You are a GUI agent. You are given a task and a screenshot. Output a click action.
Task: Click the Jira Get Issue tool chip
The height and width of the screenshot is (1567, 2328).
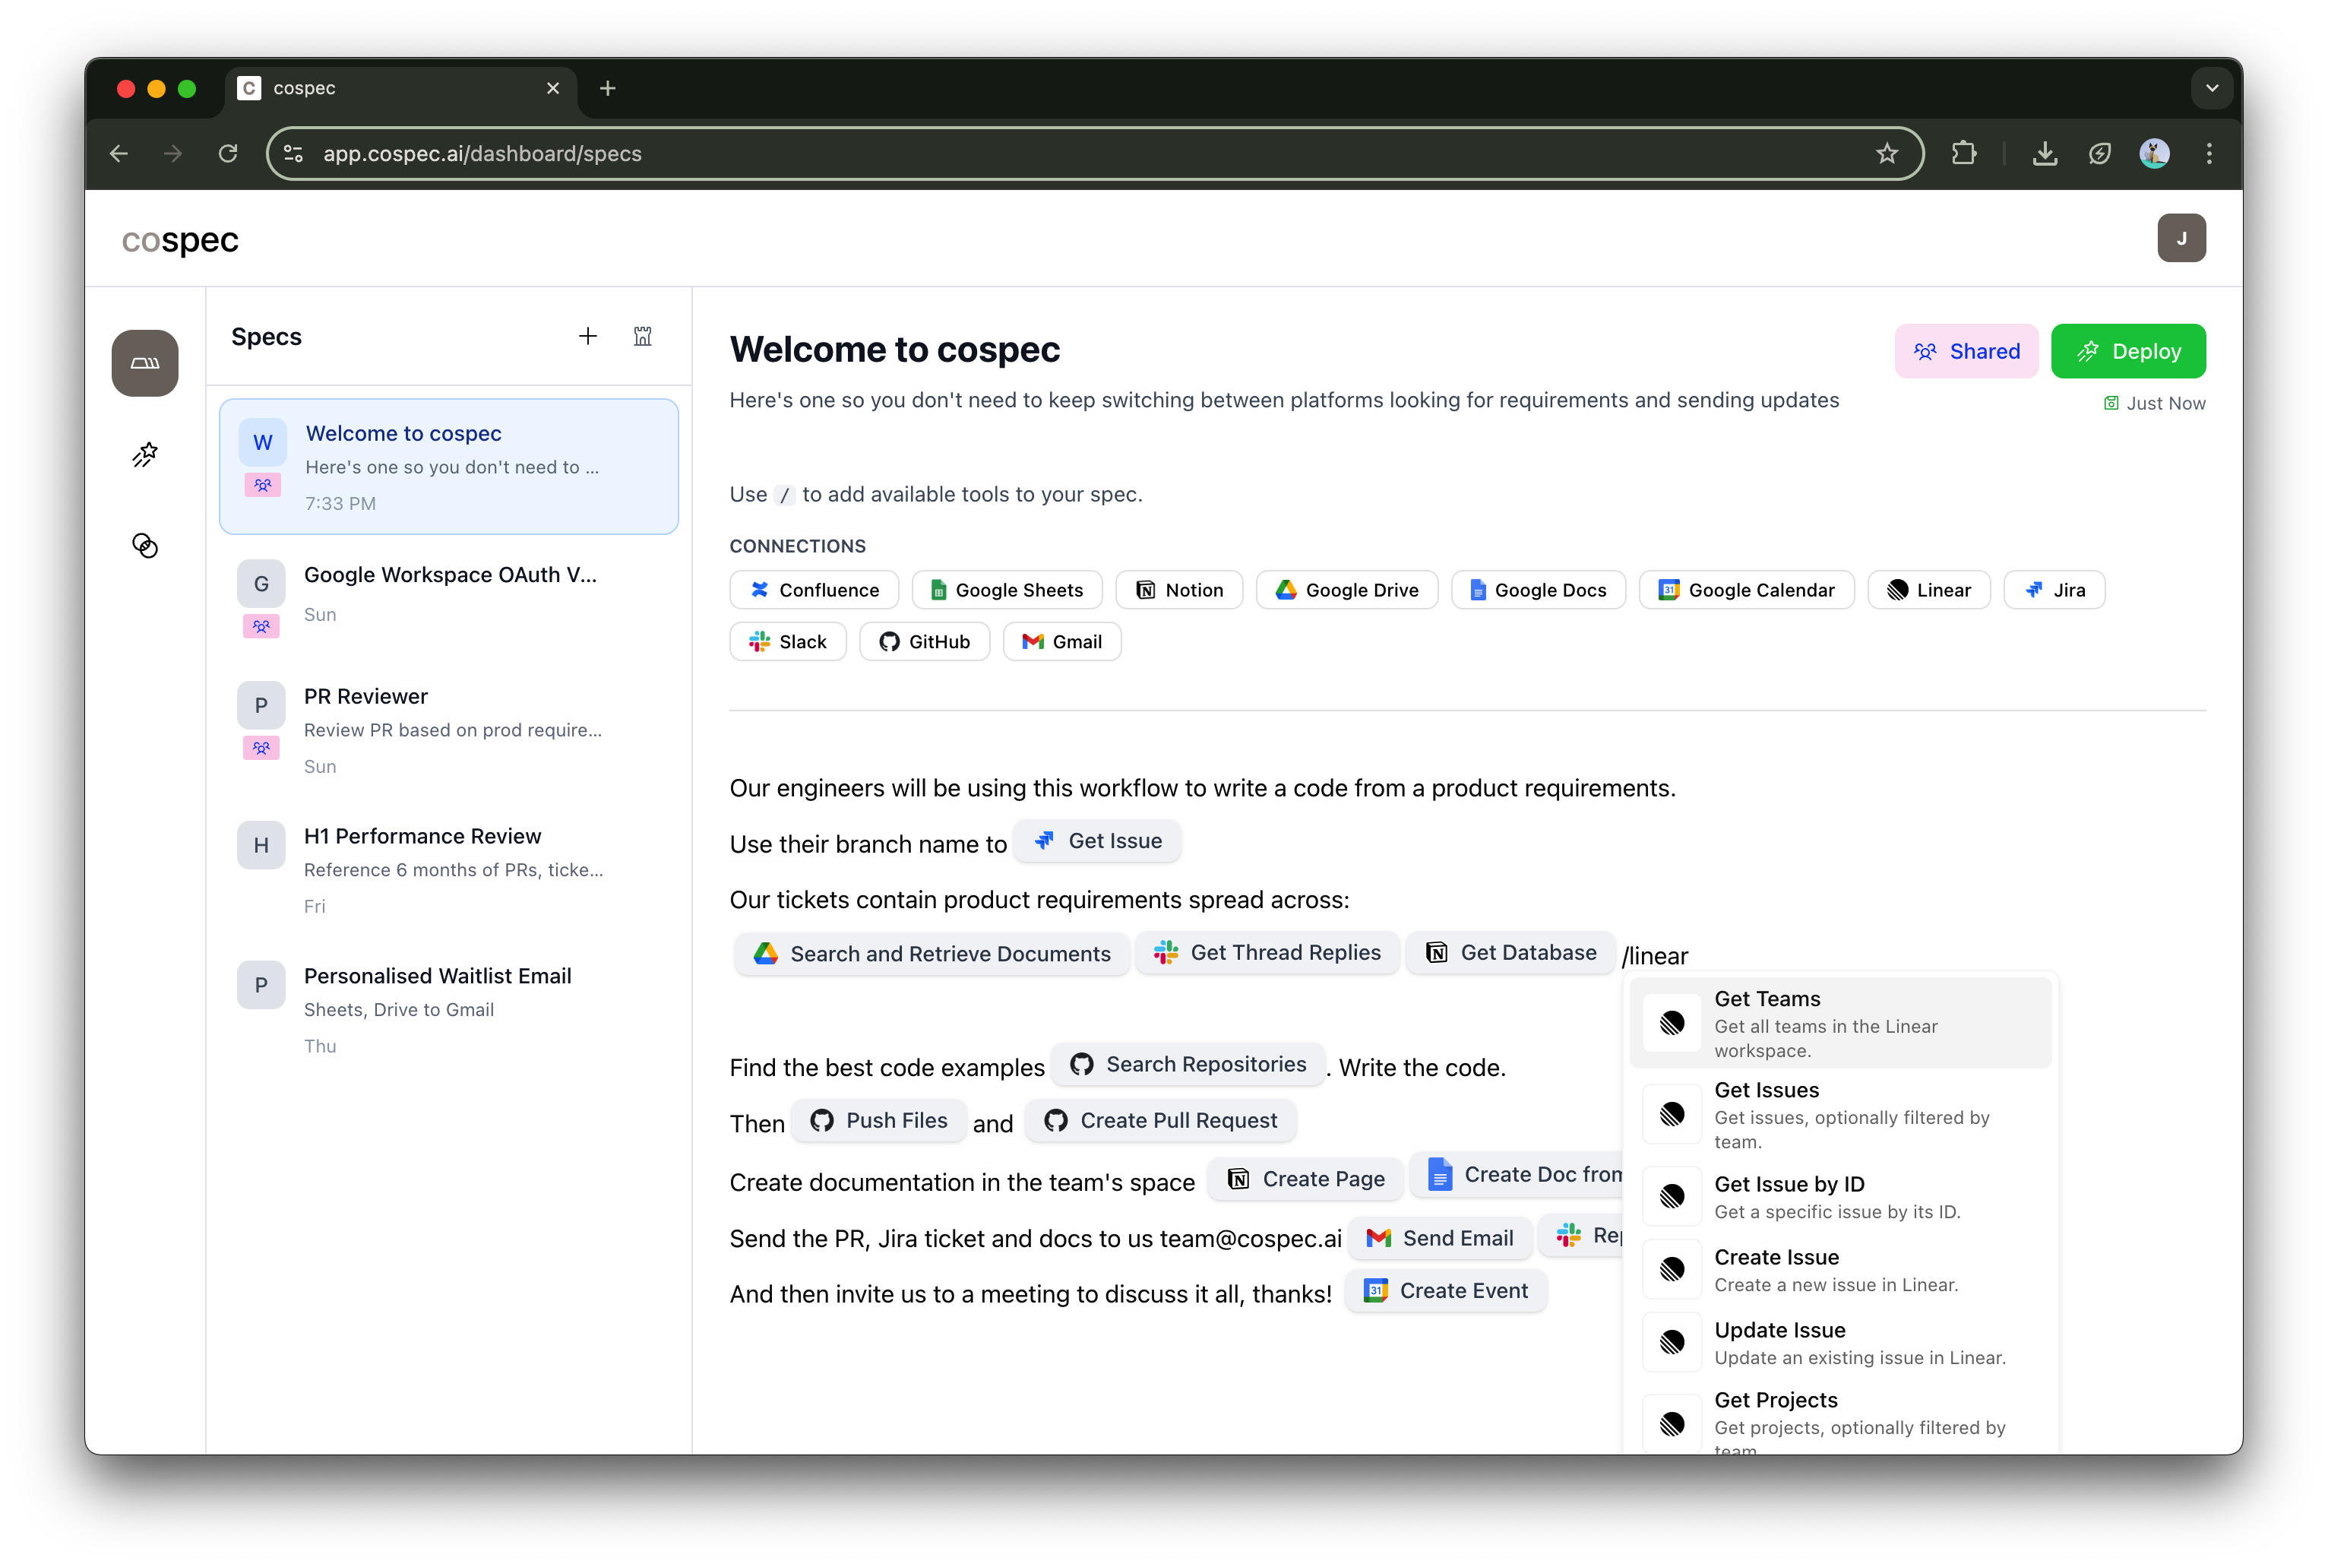pyautogui.click(x=1097, y=840)
